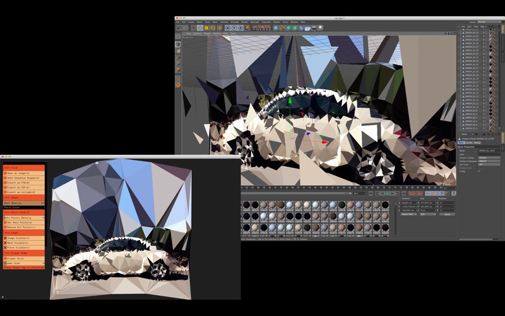Image resolution: width=505 pixels, height=316 pixels.
Task: Select Model mode cube icon in left palette
Action: tap(178, 44)
